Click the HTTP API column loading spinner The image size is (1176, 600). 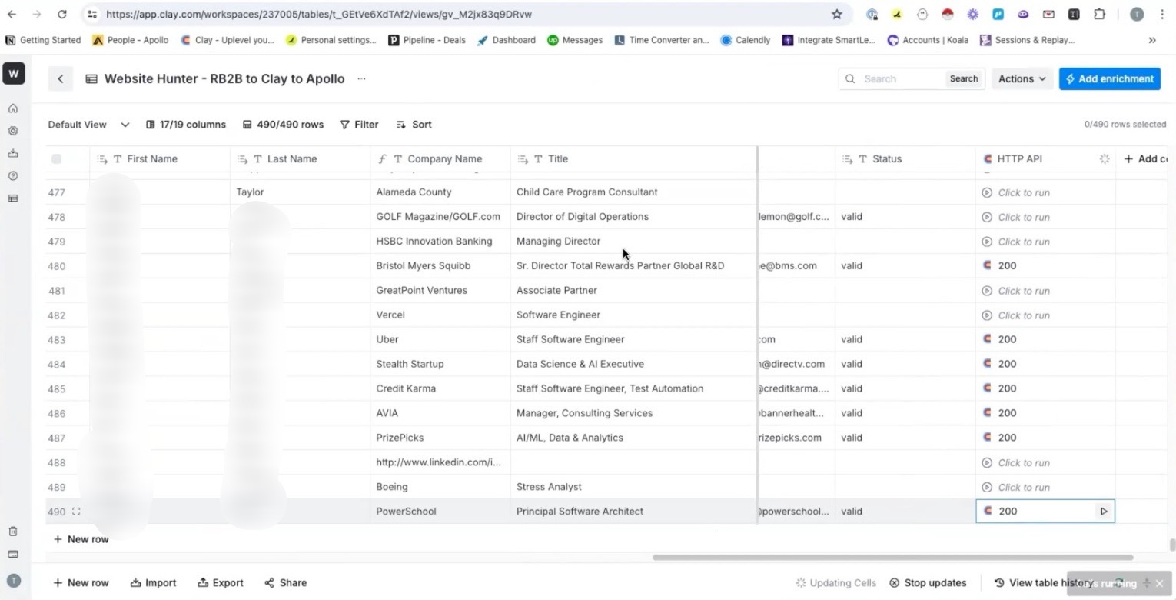point(1105,158)
